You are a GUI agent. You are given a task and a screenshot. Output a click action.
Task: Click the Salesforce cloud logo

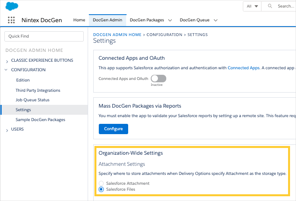click(x=12, y=6)
